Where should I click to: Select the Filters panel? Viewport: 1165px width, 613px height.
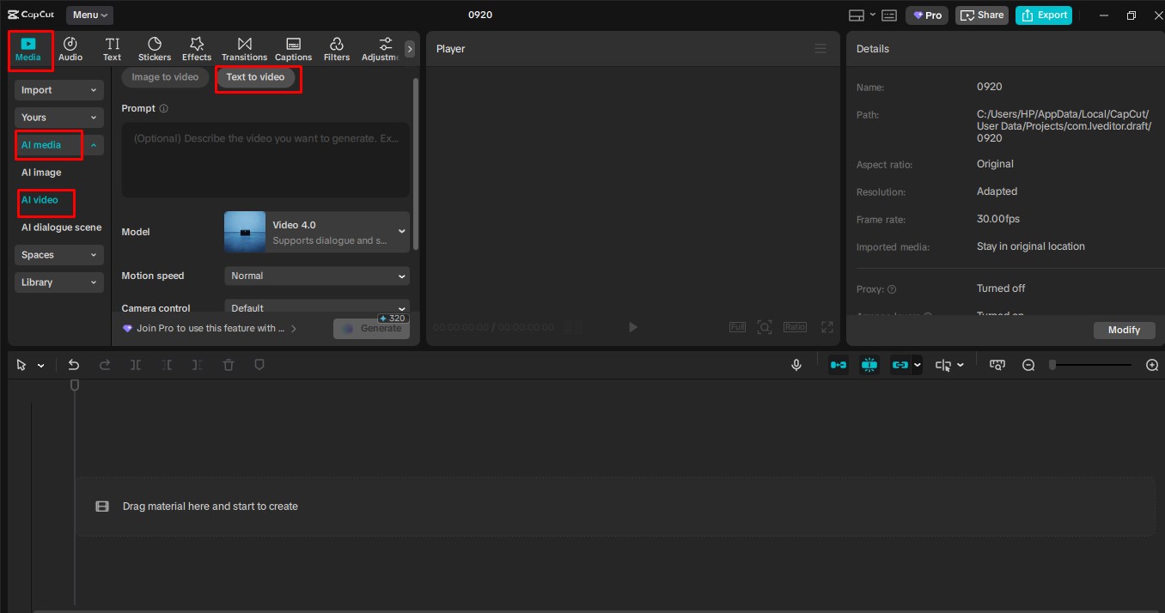[x=336, y=50]
